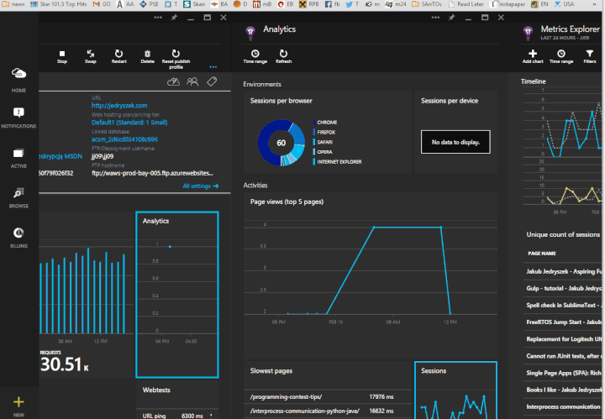Restart the web app
Screen dimensions: 605x419
(119, 55)
